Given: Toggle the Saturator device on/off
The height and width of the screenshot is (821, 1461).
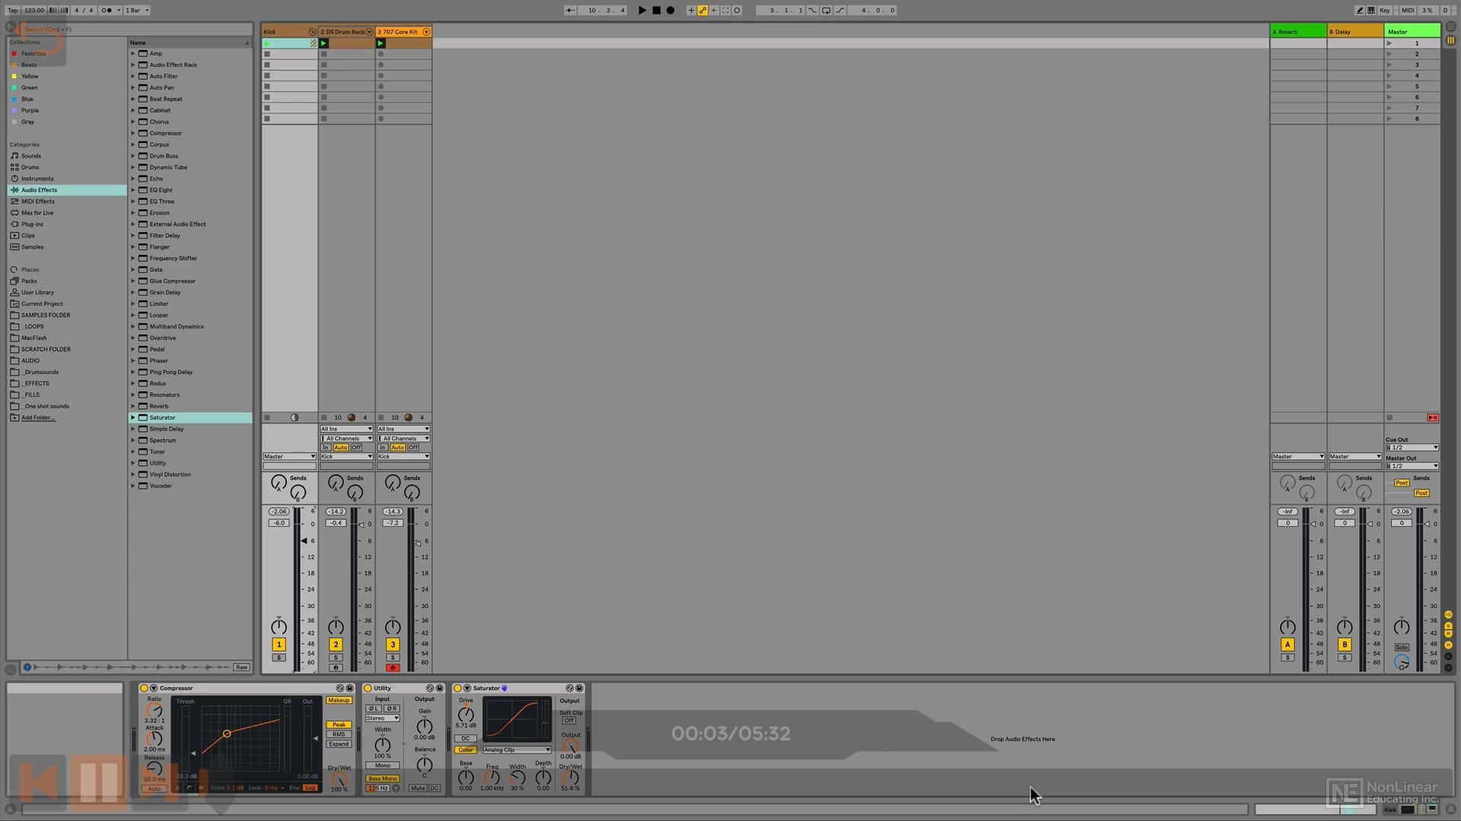Looking at the screenshot, I should (457, 688).
